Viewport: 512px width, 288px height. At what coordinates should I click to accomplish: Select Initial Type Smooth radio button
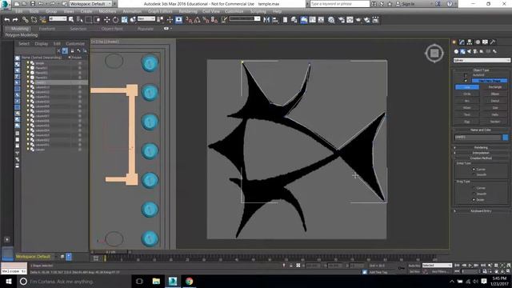pyautogui.click(x=474, y=174)
